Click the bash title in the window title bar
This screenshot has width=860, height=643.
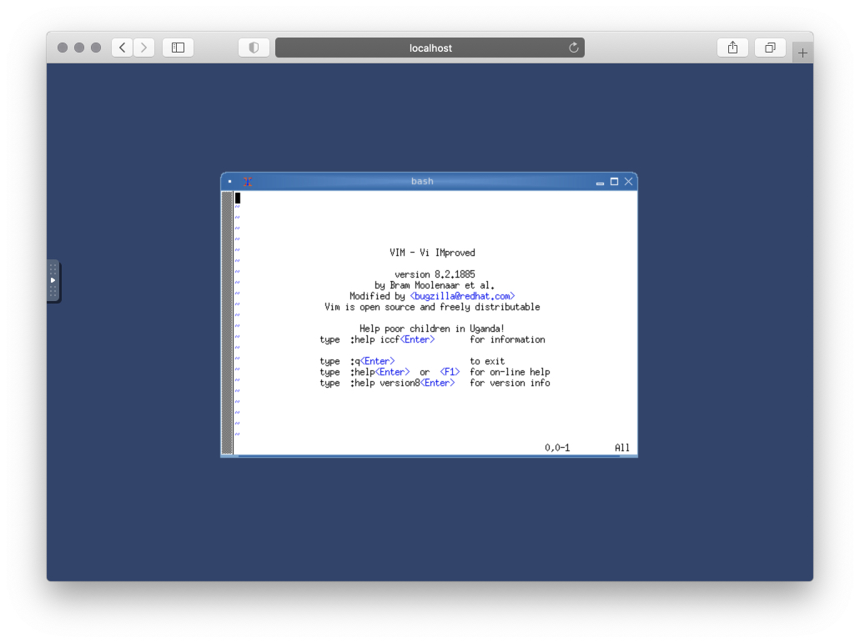pos(422,181)
